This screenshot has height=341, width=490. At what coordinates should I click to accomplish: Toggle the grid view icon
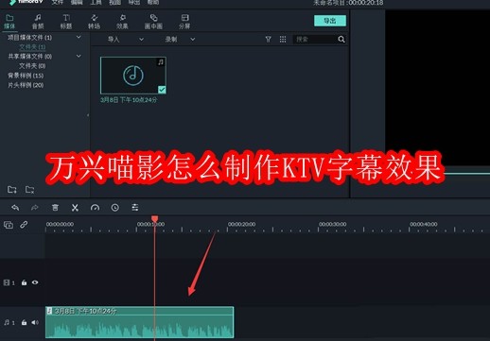[283, 40]
